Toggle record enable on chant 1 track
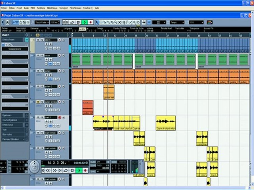The width and height of the screenshot is (254, 190). (60, 117)
